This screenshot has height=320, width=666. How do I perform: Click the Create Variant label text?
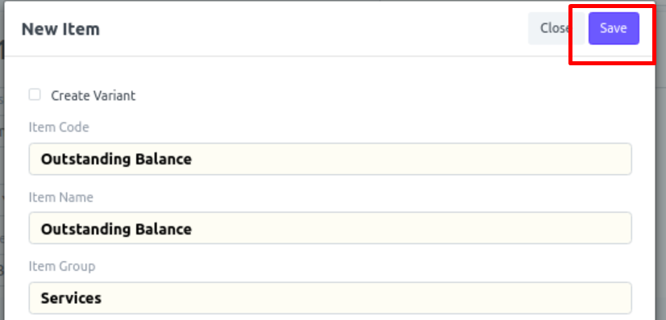[93, 95]
